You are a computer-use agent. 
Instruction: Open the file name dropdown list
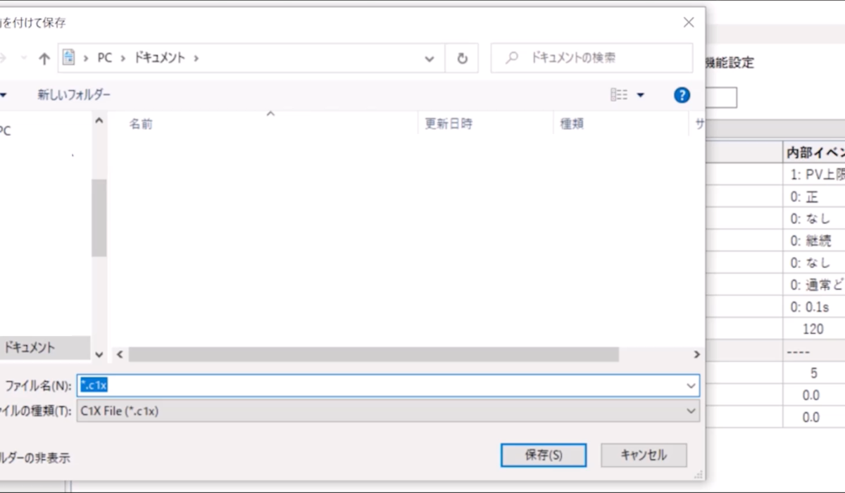coord(690,385)
